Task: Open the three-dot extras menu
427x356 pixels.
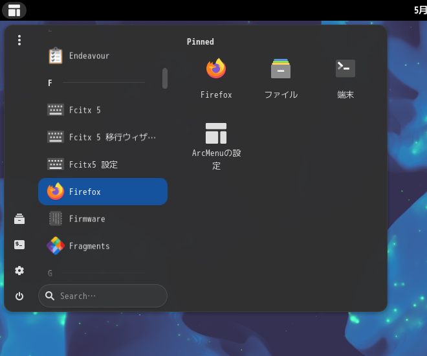Action: (19, 40)
